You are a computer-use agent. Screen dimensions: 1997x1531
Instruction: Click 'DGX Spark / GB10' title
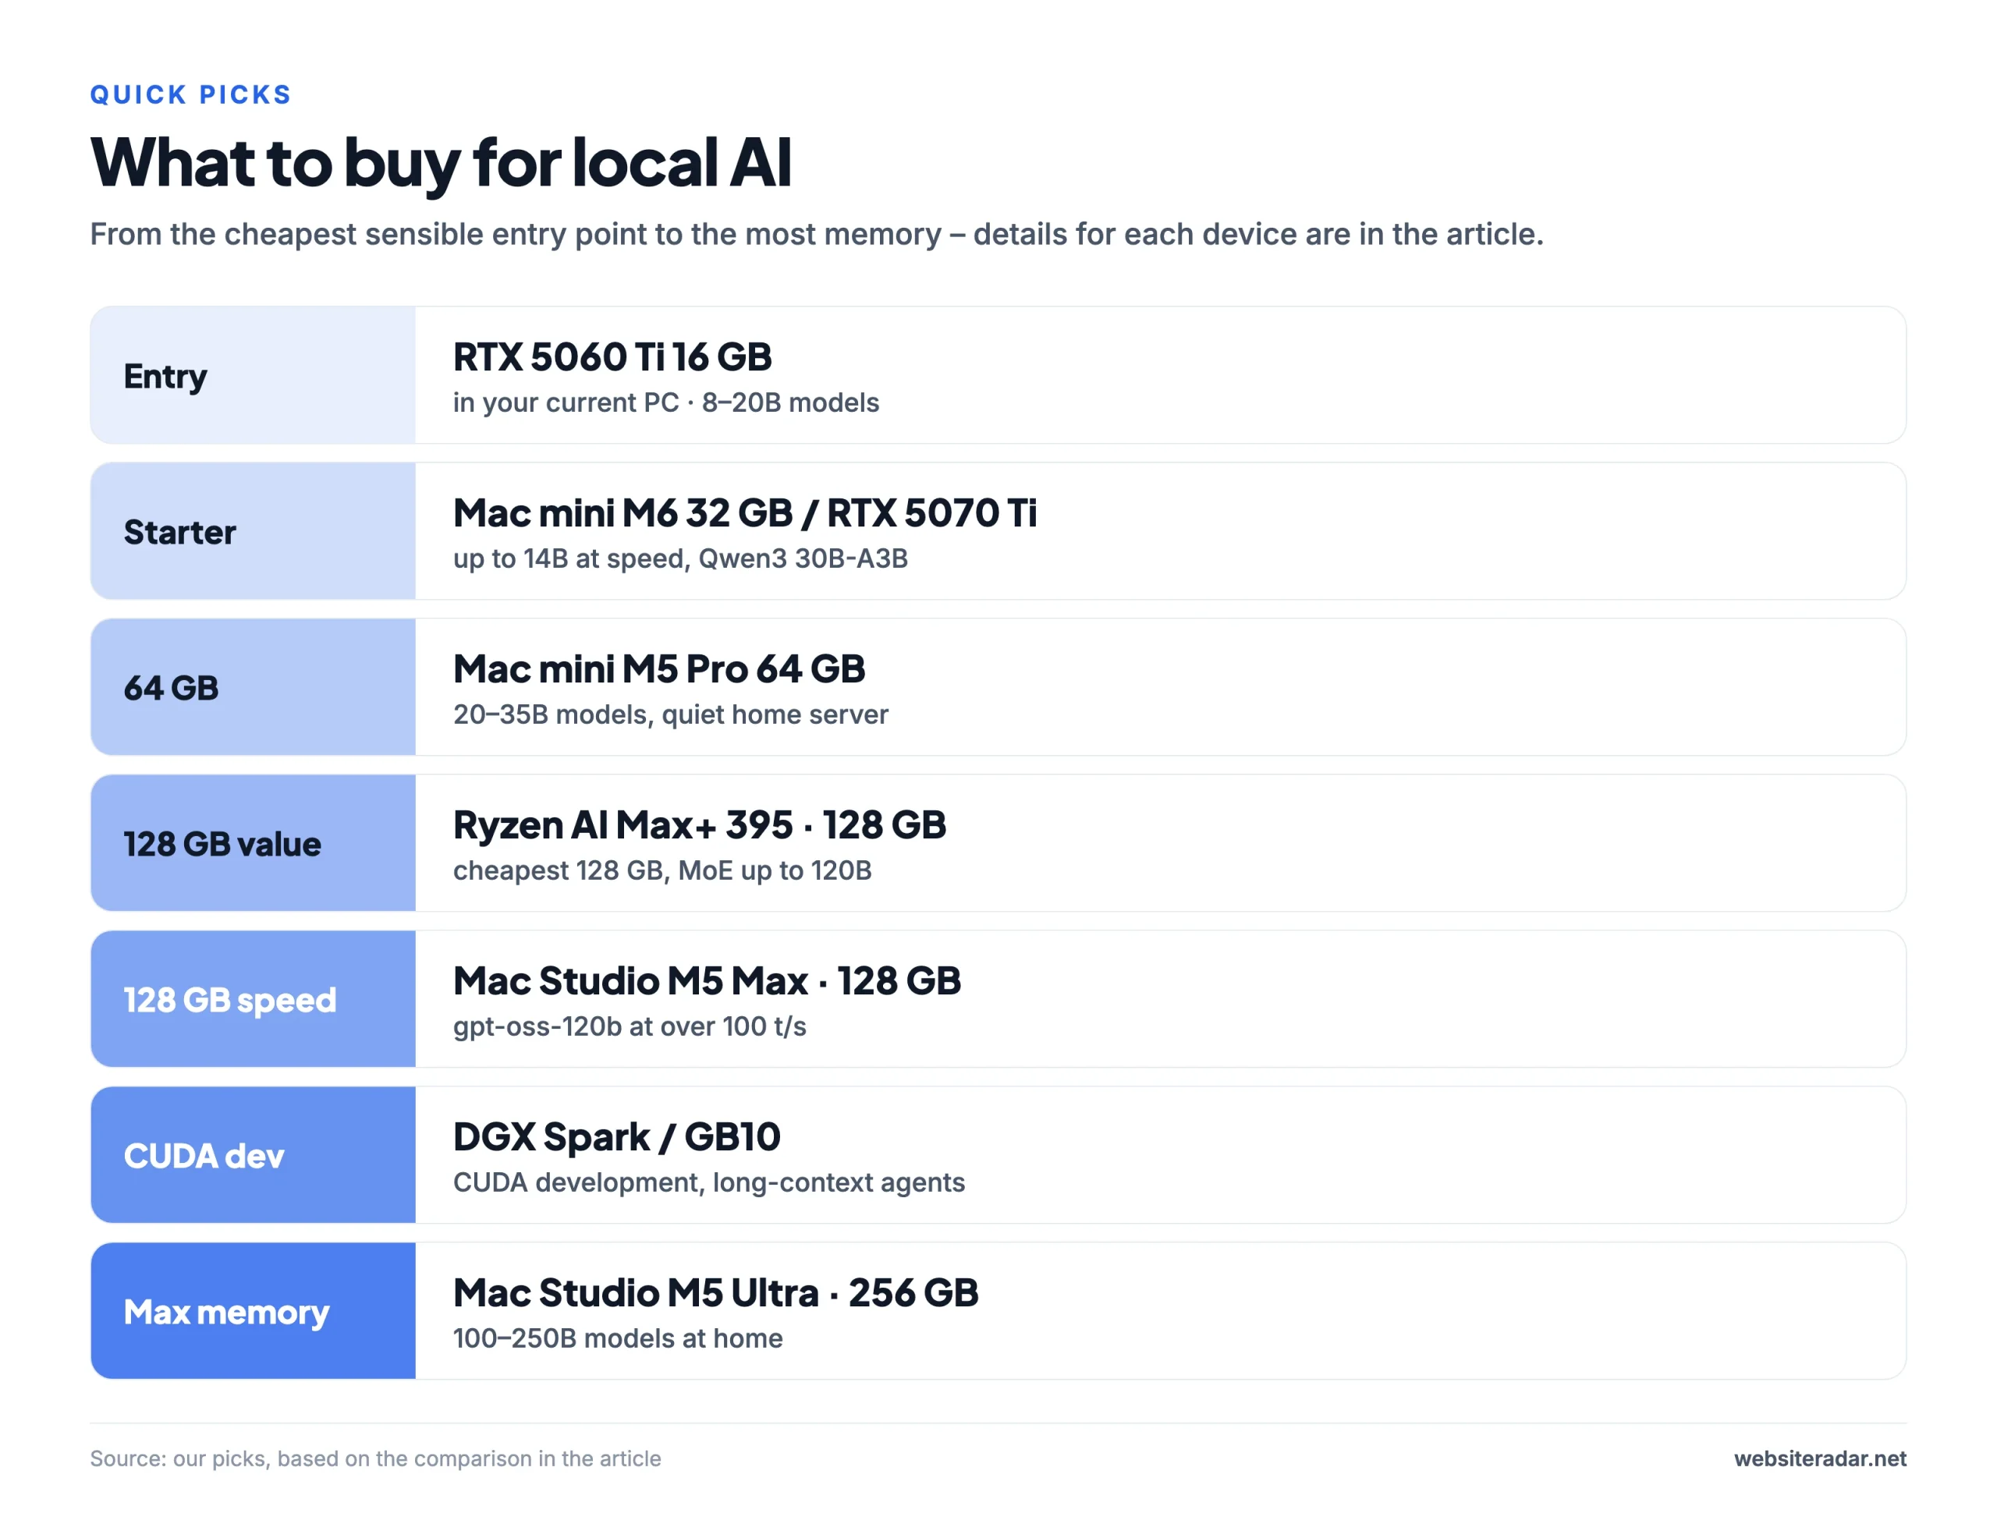coord(616,1136)
